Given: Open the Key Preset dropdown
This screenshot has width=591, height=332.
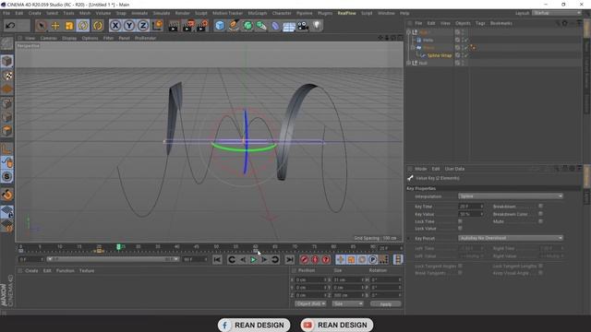Looking at the screenshot, I should click(511, 238).
